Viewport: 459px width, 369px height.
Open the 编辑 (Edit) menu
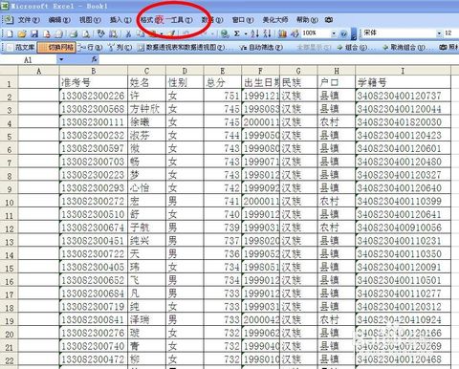click(59, 20)
